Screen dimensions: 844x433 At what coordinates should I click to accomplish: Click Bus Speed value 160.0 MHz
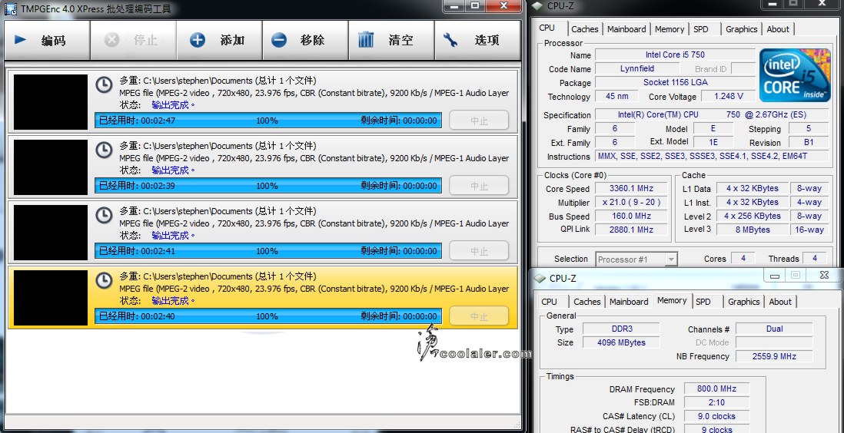pyautogui.click(x=631, y=216)
